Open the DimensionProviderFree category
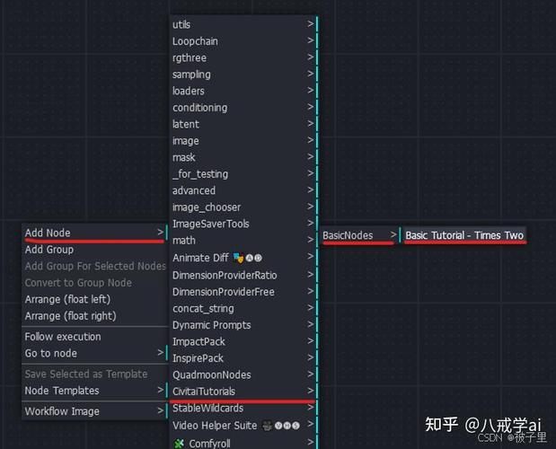Viewport: 556px width, 449px height. click(x=243, y=292)
